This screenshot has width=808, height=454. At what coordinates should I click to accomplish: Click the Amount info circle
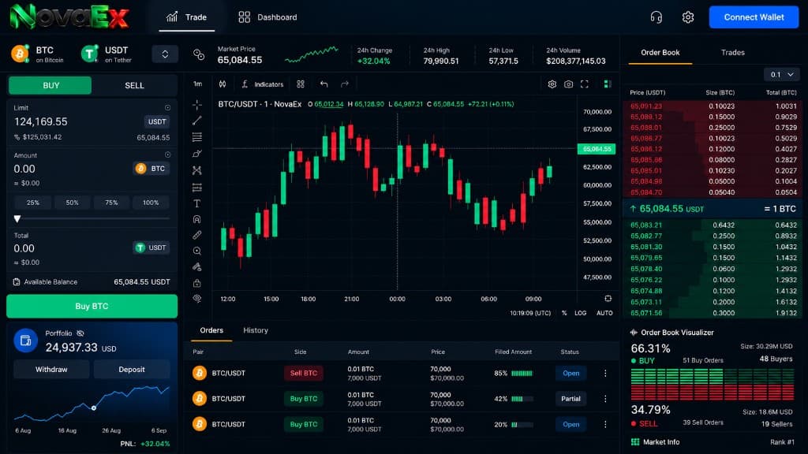[x=167, y=154]
